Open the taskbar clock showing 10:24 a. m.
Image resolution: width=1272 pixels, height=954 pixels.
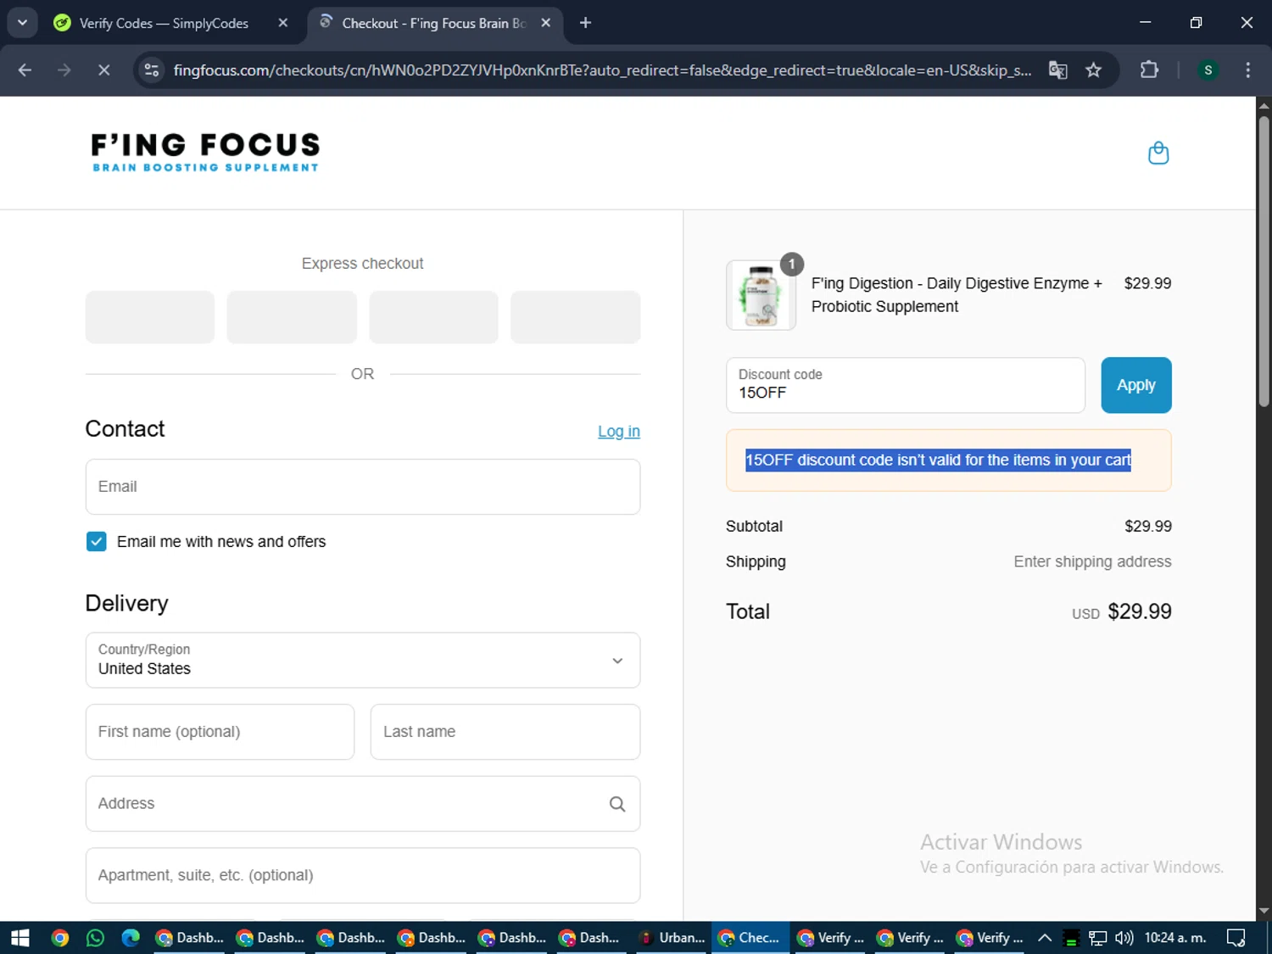(x=1174, y=938)
